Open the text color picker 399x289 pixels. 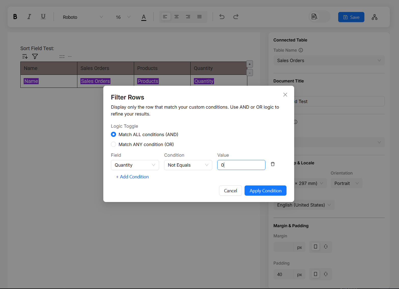coord(144,17)
